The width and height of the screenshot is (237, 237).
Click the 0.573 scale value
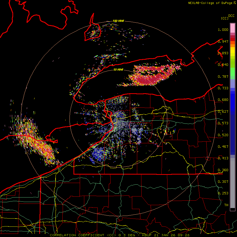point(223,123)
